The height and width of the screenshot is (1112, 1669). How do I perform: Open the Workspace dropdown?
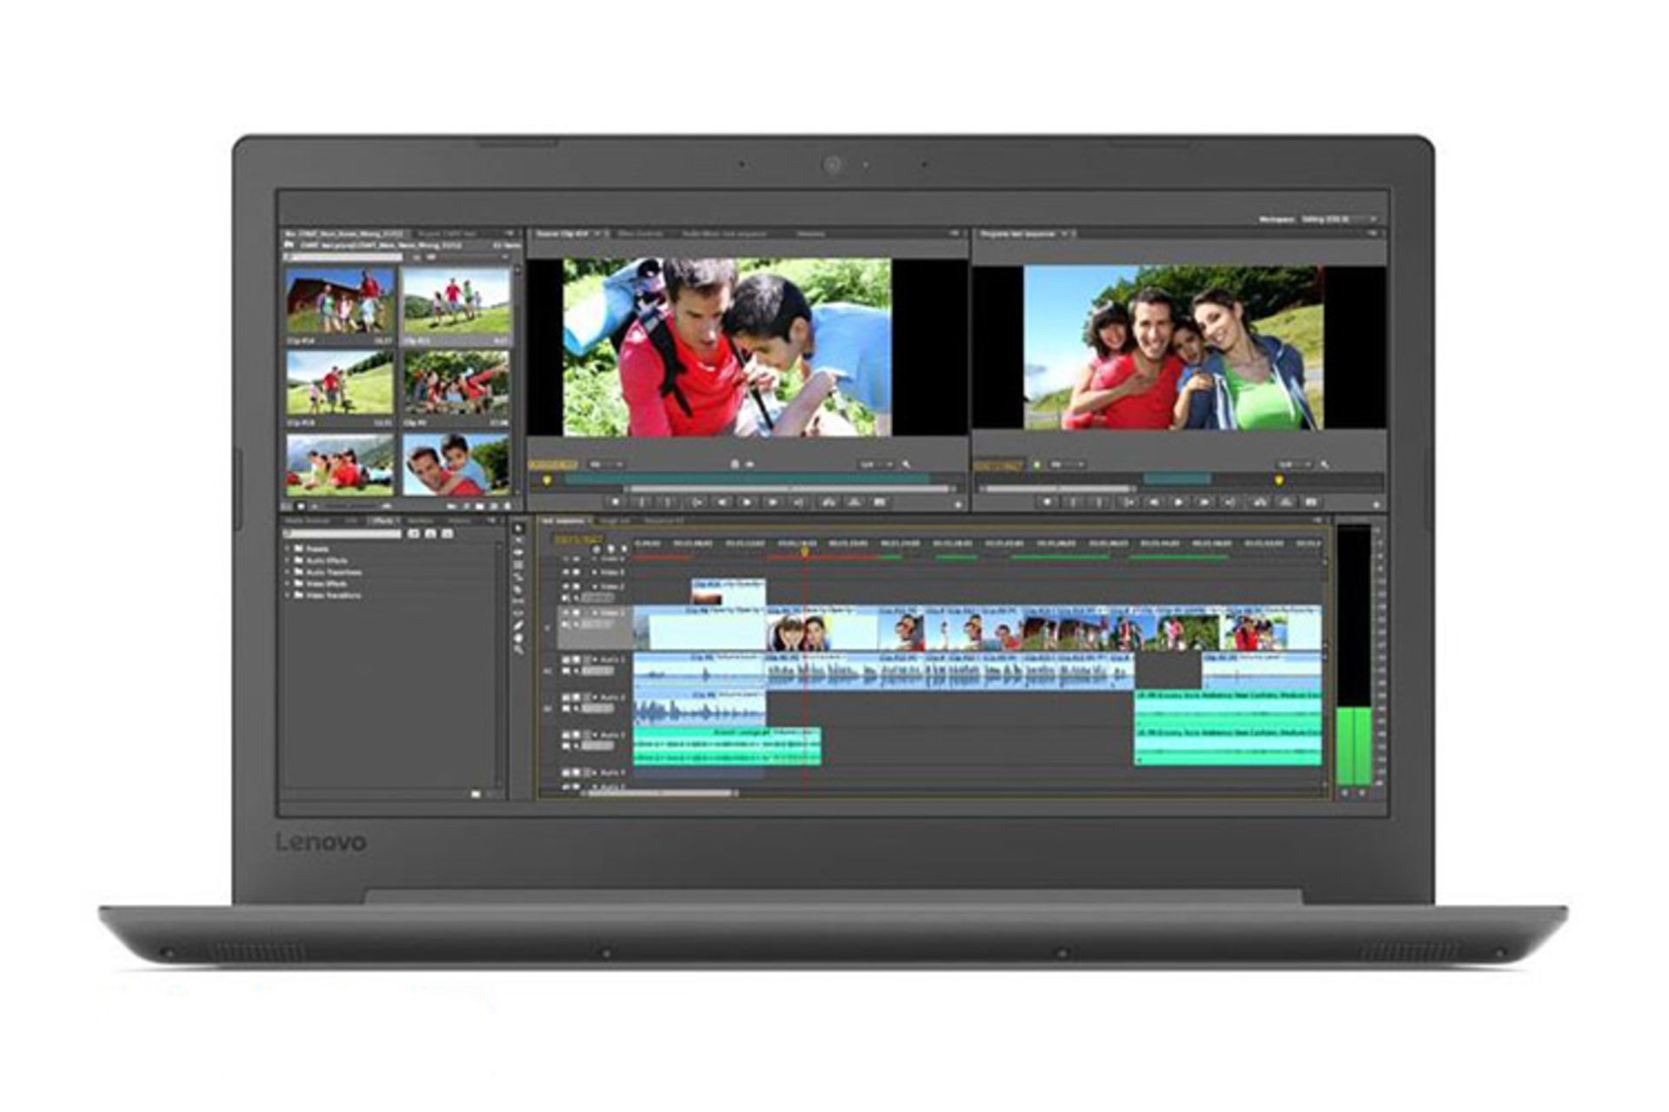(x=1337, y=220)
